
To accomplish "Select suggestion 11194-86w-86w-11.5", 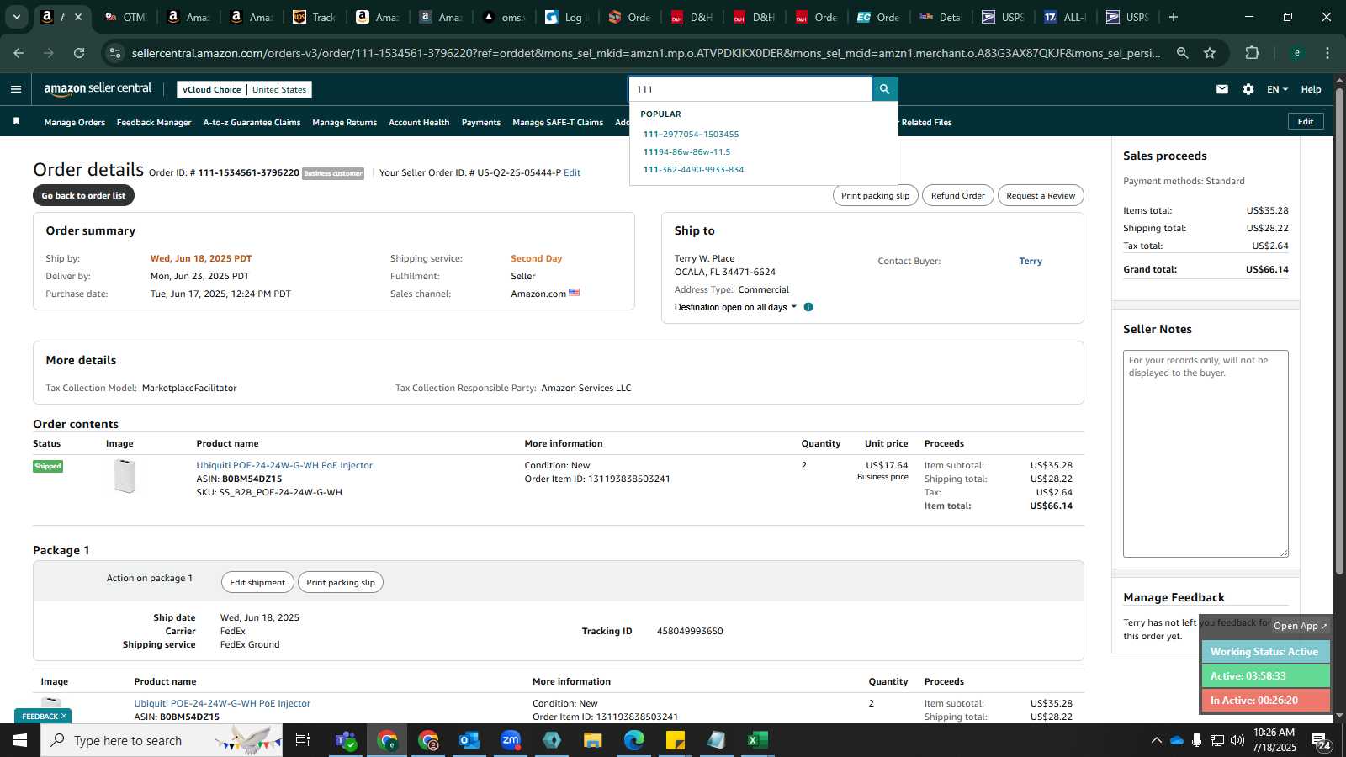I will point(687,151).
